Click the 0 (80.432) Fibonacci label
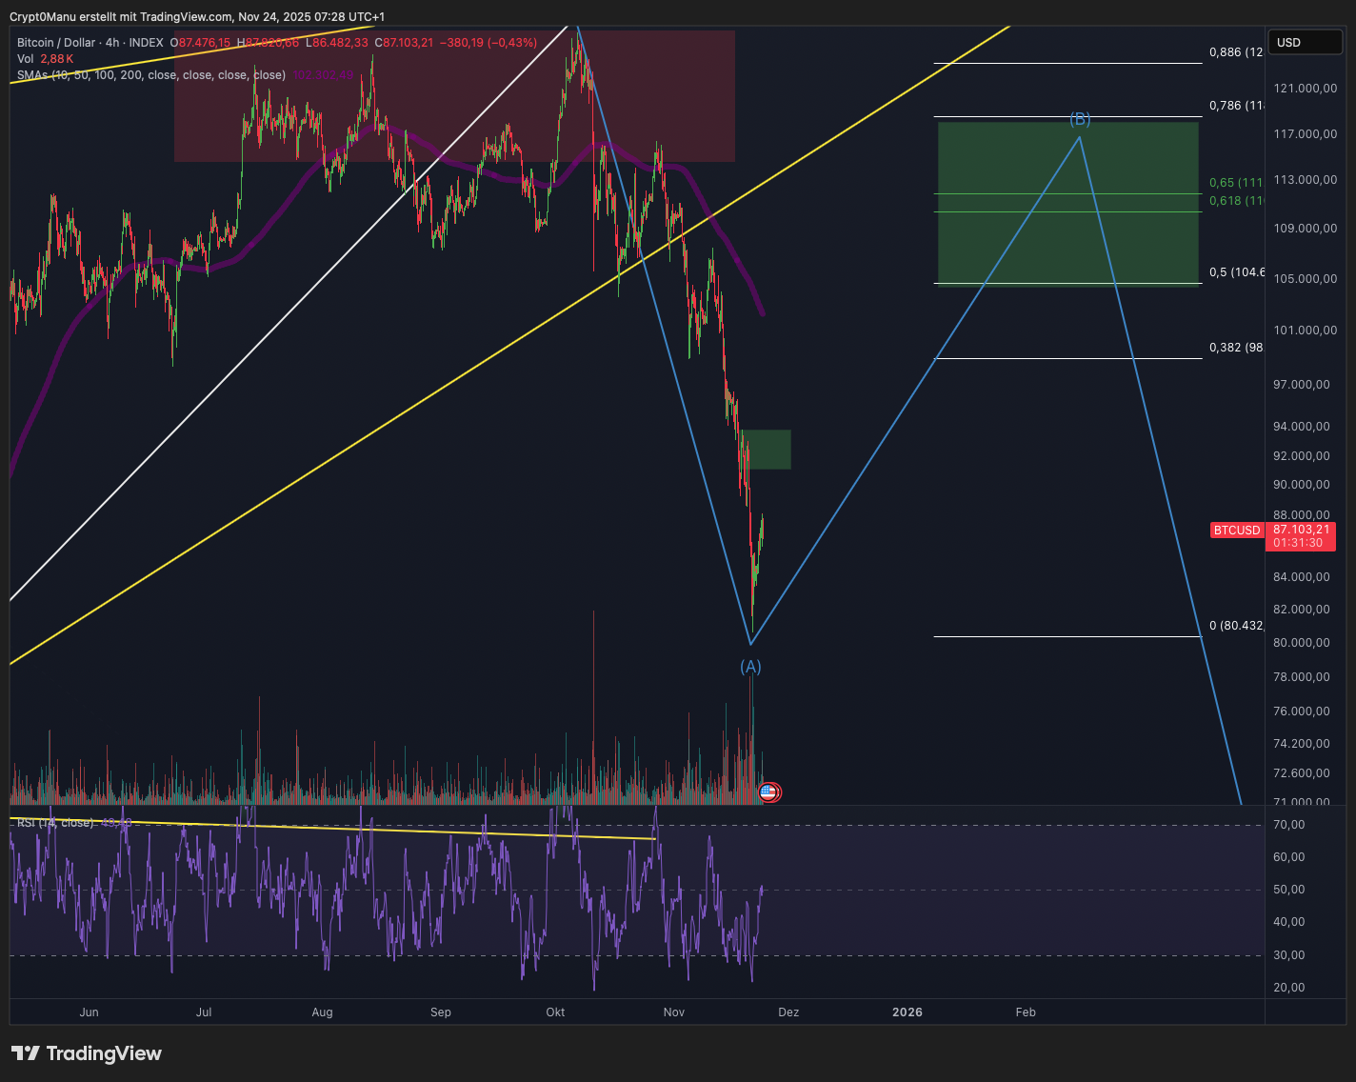Image resolution: width=1356 pixels, height=1082 pixels. point(1235,626)
